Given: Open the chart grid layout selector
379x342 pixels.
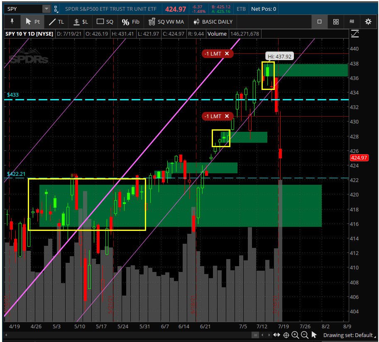Looking at the screenshot, I should 336,22.
